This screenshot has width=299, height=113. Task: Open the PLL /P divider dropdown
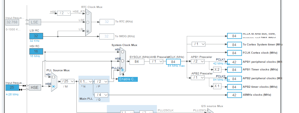click(101, 81)
